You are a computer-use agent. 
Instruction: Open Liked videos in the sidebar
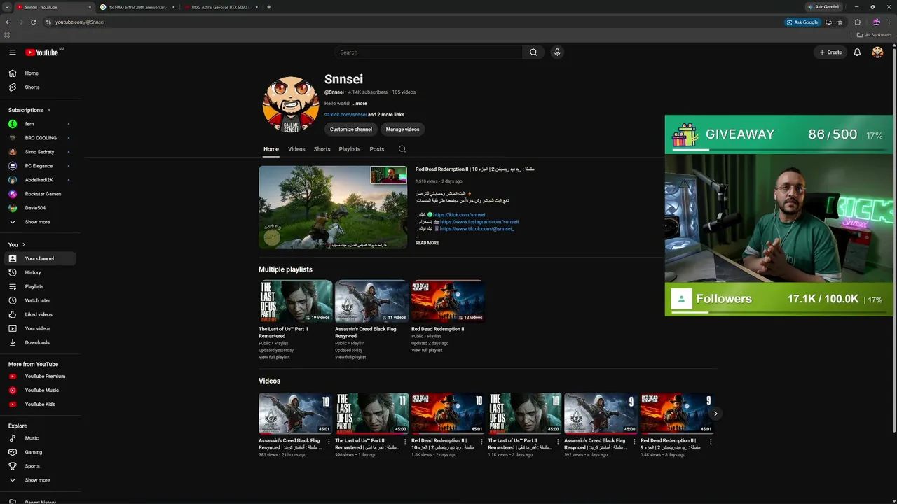pyautogui.click(x=40, y=314)
